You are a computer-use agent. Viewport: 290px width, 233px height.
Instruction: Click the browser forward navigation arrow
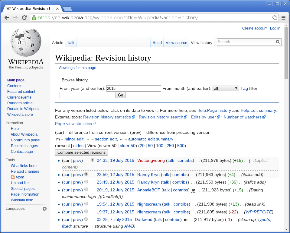pyautogui.click(x=15, y=17)
